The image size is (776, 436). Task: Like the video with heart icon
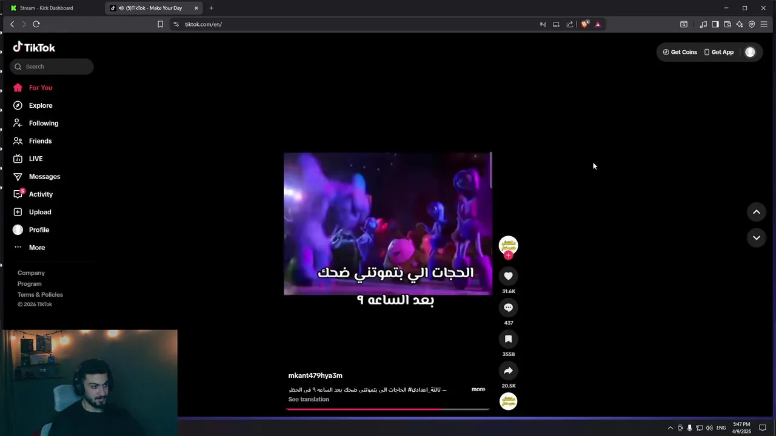(508, 276)
